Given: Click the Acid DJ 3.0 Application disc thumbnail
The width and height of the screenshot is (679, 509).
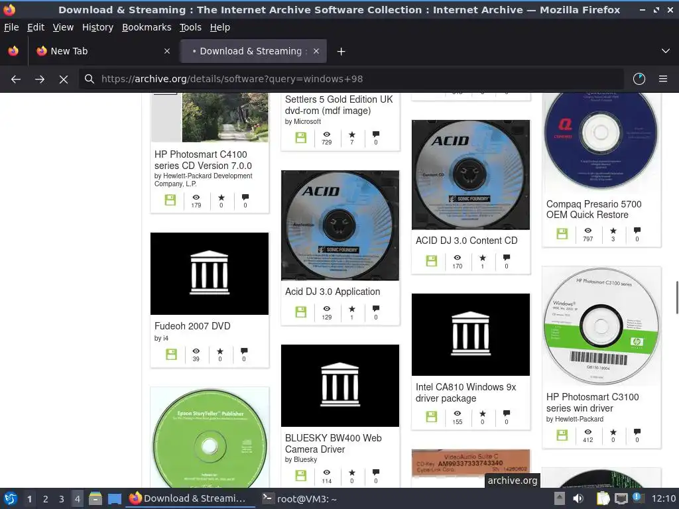Looking at the screenshot, I should point(340,225).
